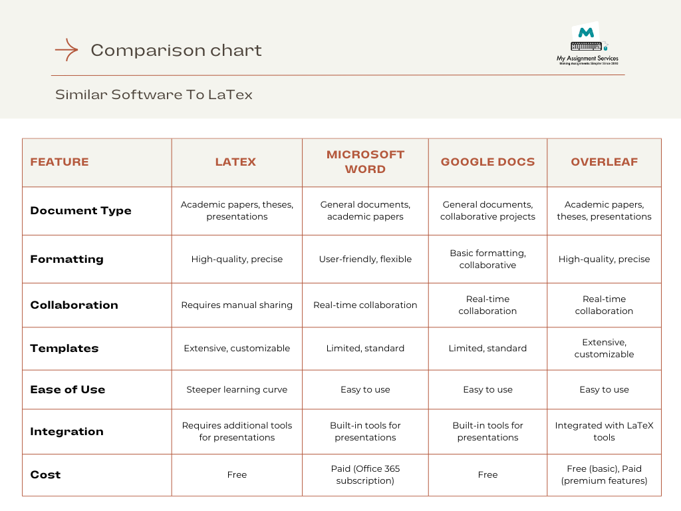Click "Requires manual sharing" cell
This screenshot has height=511, width=681.
237,305
